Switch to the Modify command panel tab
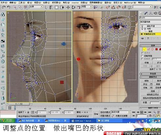Viewport: 161px width, 135px height. 146,13
